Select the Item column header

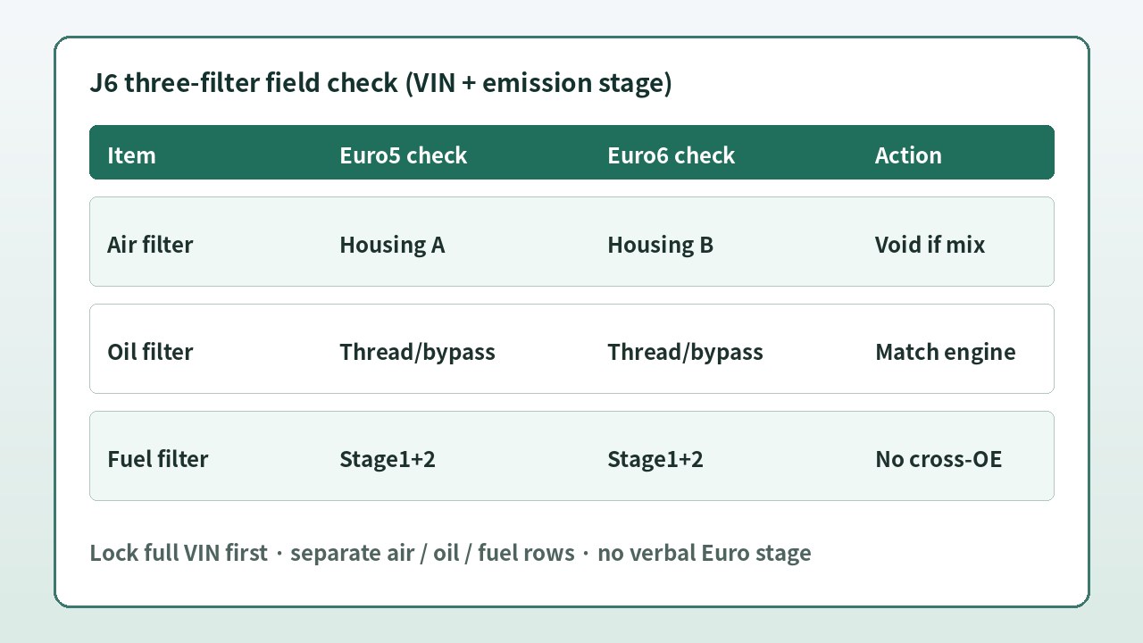[131, 155]
